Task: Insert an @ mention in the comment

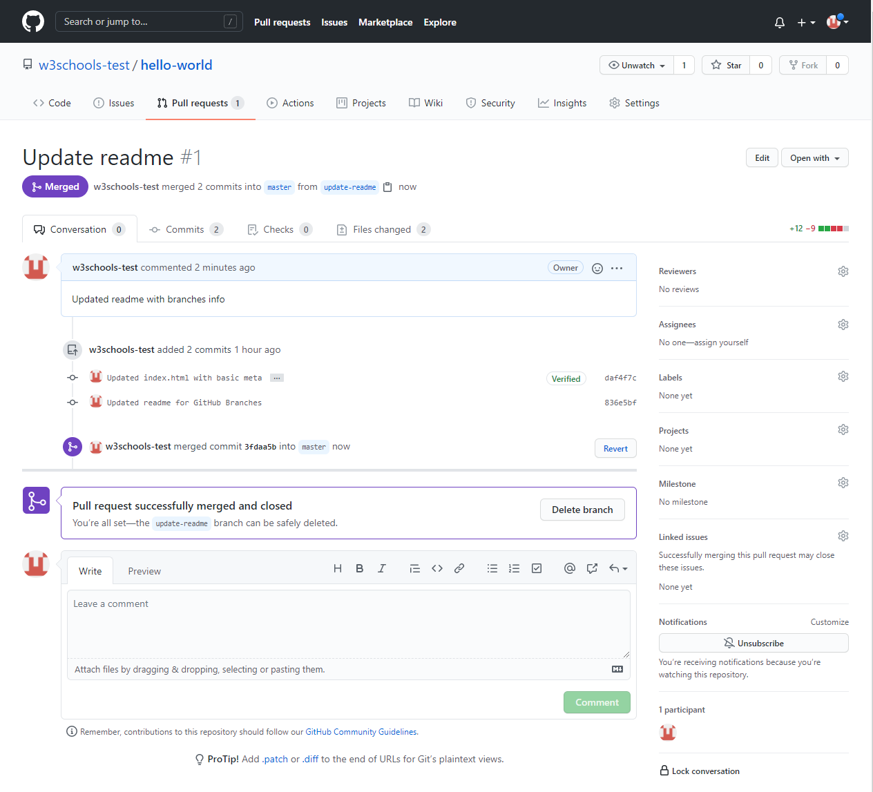Action: point(569,568)
